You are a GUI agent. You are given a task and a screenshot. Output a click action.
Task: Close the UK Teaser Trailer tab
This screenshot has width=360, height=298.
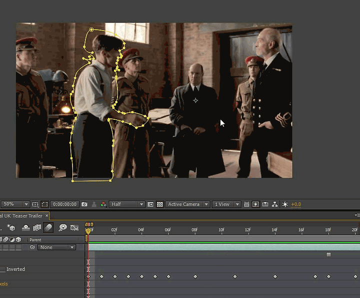click(46, 216)
